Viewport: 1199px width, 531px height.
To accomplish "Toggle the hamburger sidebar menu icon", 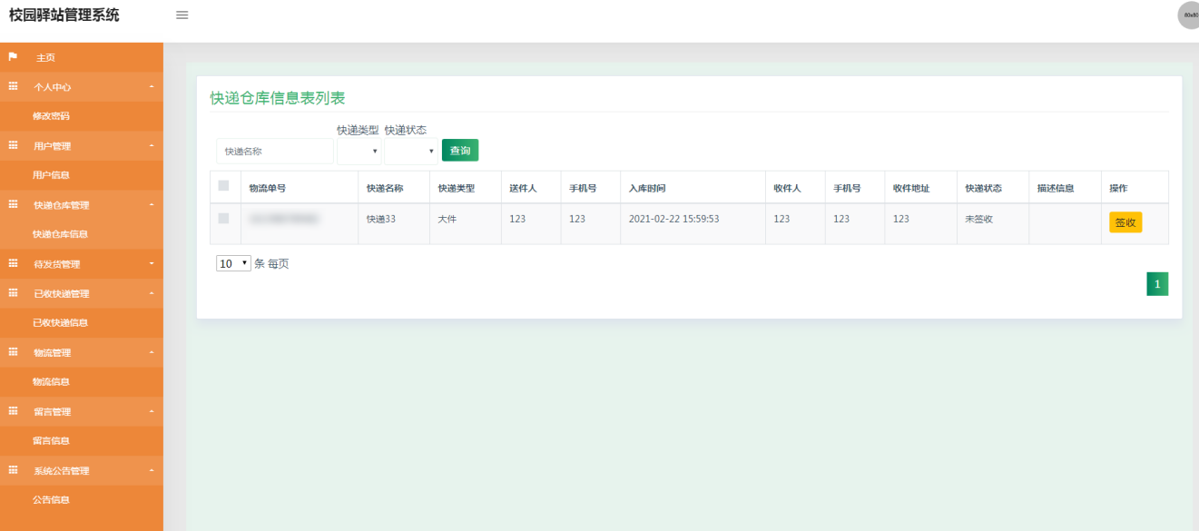I will tap(182, 15).
